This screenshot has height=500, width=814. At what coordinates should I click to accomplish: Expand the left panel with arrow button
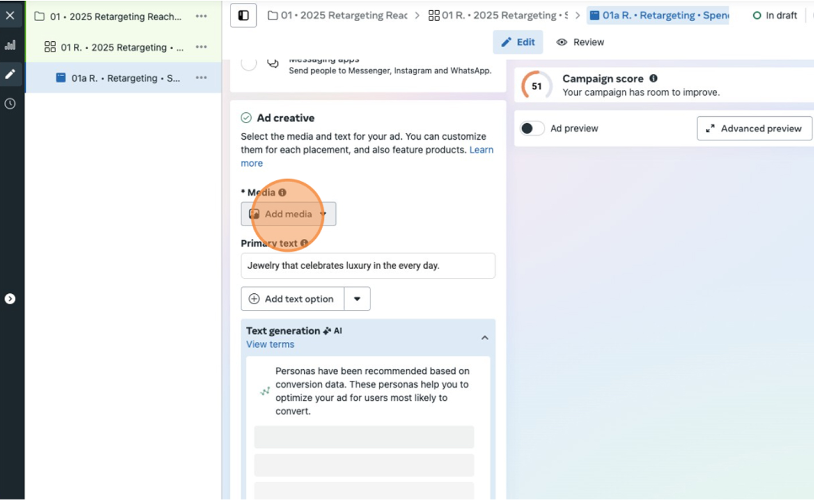click(x=10, y=299)
